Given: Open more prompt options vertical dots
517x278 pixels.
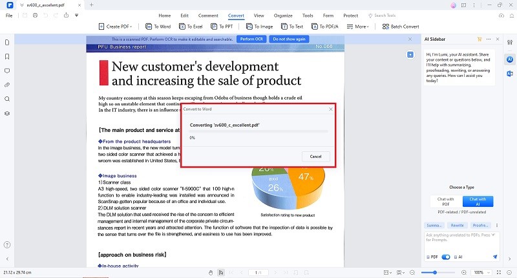Looking at the screenshot, I should 497,225.
